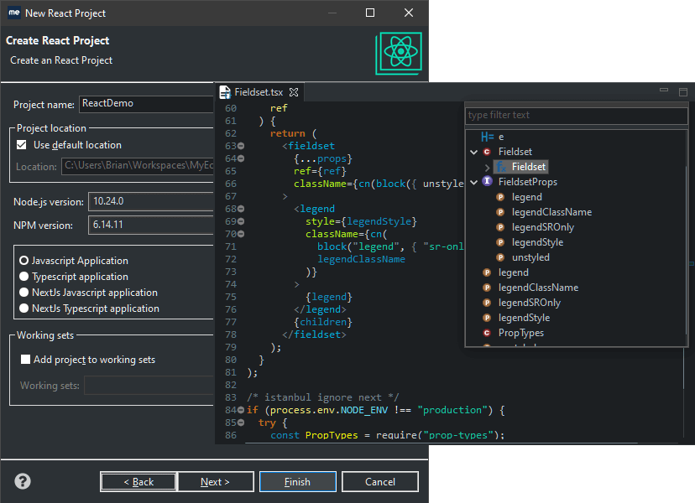Collapse the FieldsetProps node in outline
Viewport: 695px width, 503px height.
[x=473, y=182]
